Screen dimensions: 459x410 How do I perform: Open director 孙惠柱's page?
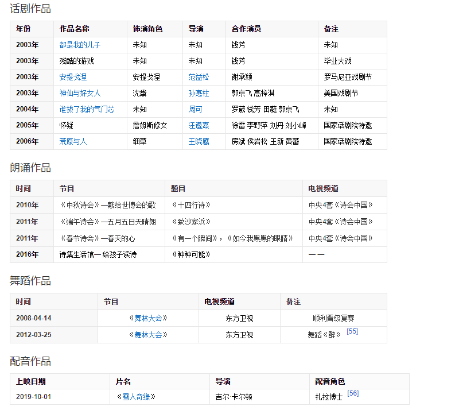coord(199,93)
